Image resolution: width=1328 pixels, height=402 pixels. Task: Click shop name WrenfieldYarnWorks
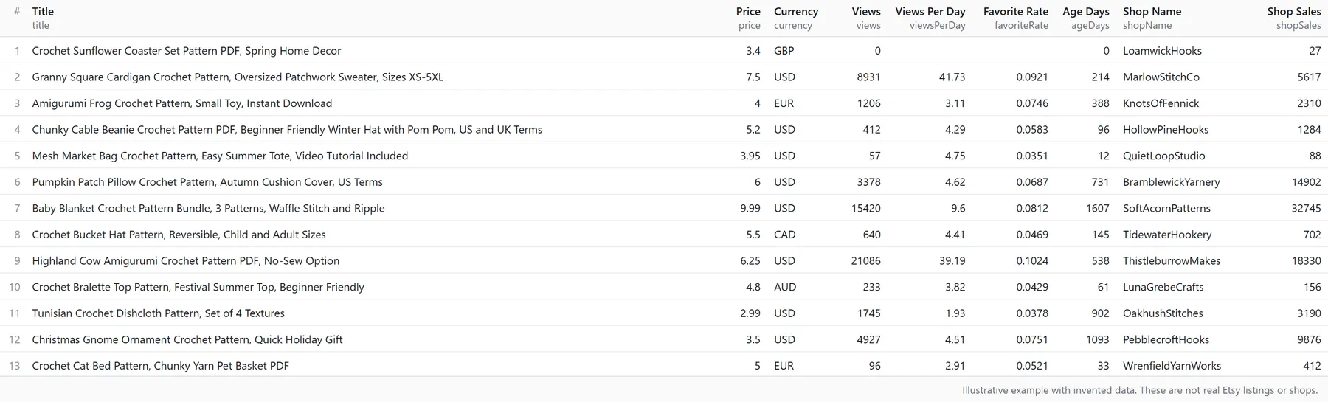[x=1172, y=365]
